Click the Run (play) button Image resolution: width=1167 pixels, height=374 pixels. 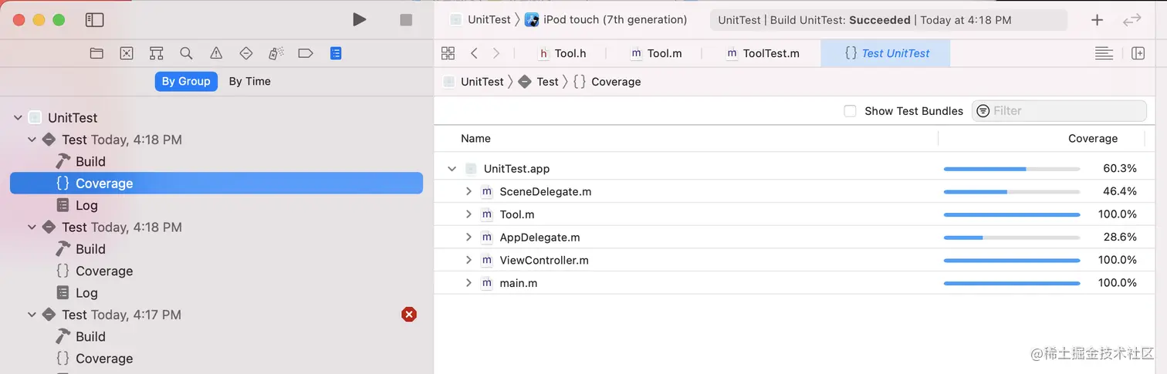(x=359, y=20)
